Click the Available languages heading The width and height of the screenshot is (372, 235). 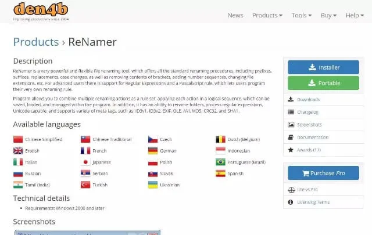point(46,124)
